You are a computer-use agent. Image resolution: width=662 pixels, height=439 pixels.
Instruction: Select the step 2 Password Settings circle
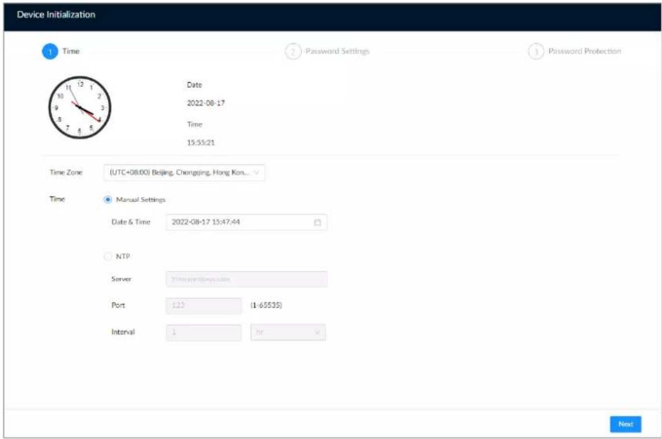coord(293,51)
